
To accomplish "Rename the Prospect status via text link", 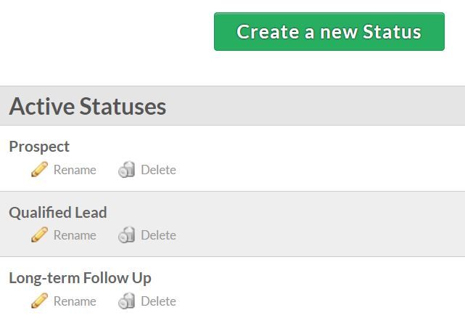I will click(75, 170).
